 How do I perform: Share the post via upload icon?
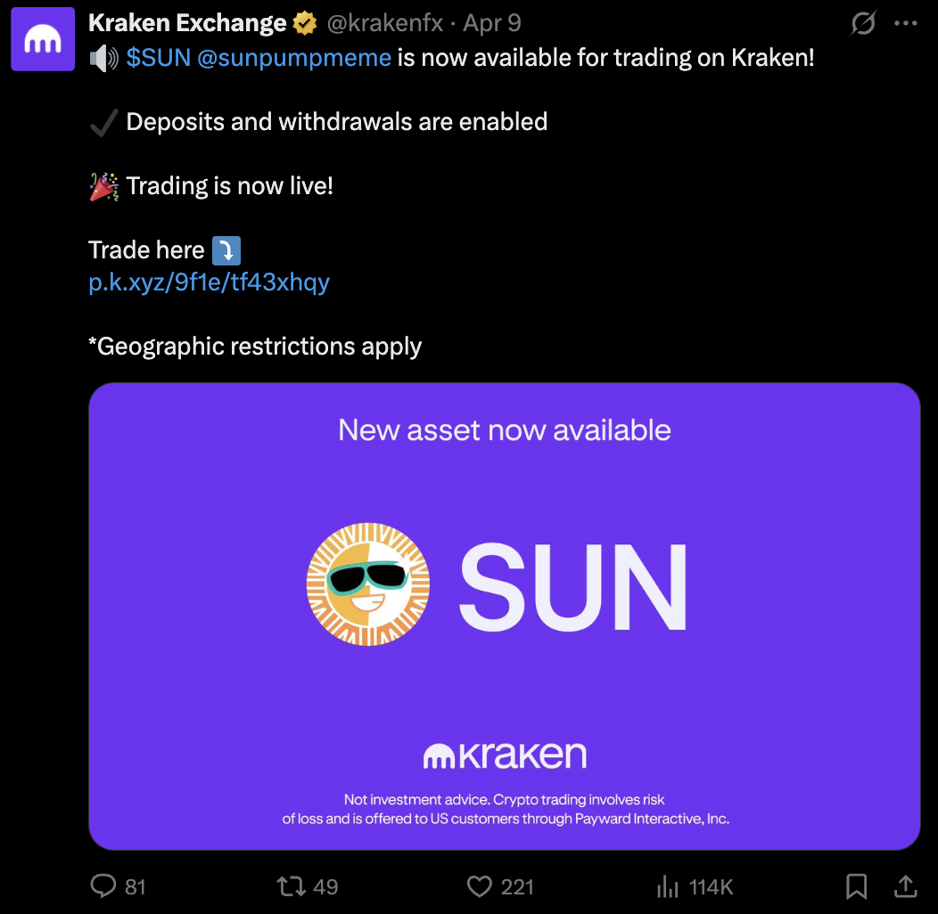[906, 885]
